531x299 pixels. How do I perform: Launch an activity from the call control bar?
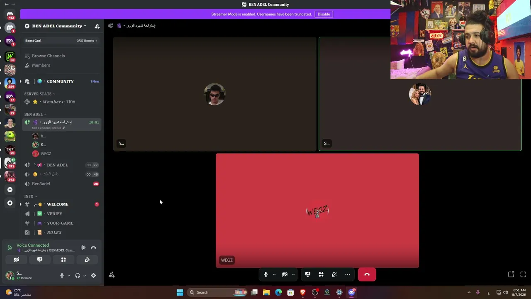[321, 274]
